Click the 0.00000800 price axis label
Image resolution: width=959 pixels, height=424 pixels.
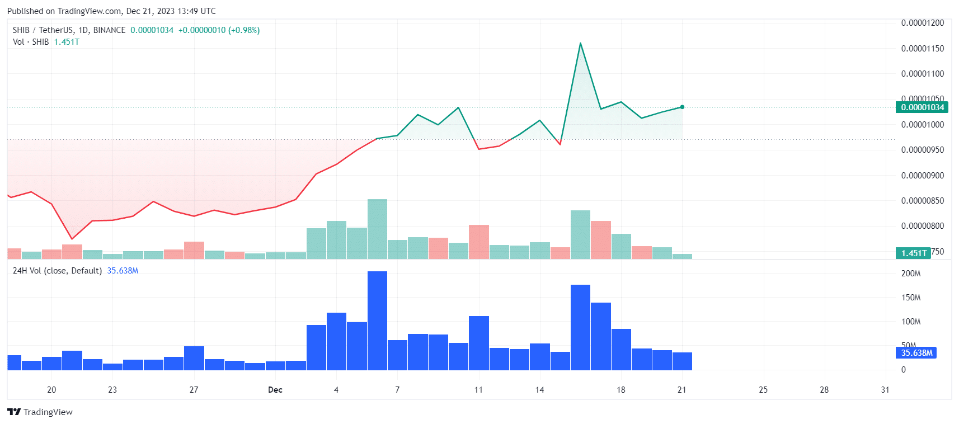point(922,226)
